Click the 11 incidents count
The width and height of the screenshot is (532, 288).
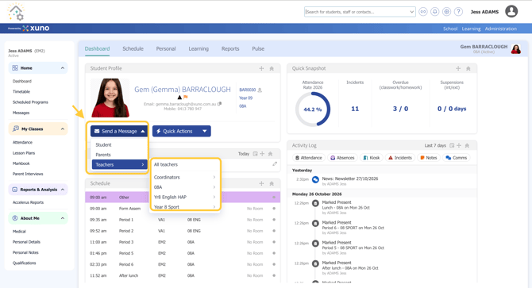point(355,109)
